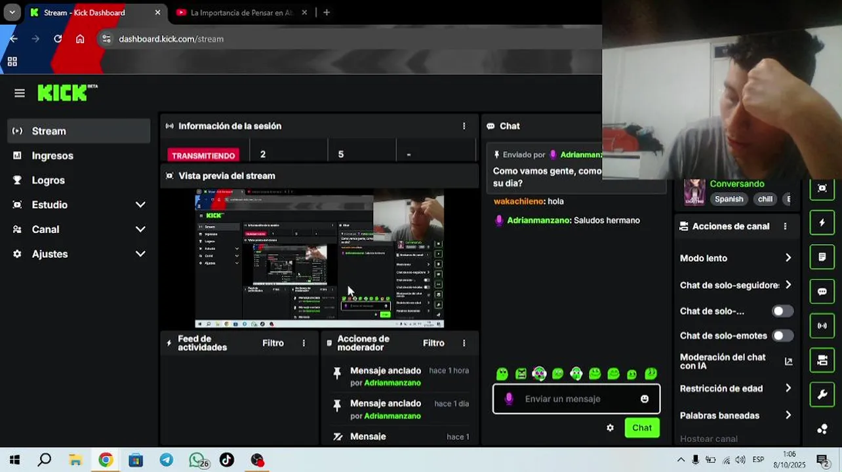Image resolution: width=842 pixels, height=472 pixels.
Task: Toggle the Chat de solo-... switch
Action: click(x=782, y=311)
